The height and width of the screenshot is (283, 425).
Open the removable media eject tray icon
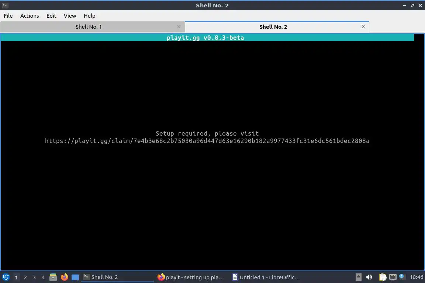[x=358, y=277]
